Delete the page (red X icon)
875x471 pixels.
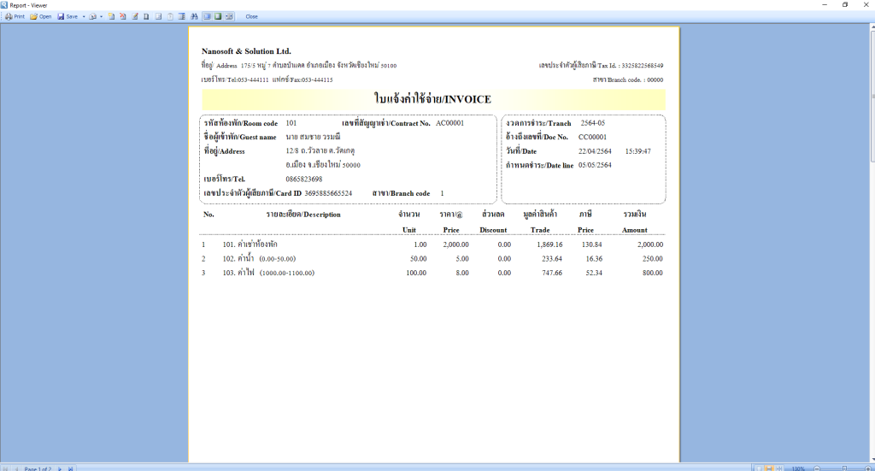coord(123,17)
